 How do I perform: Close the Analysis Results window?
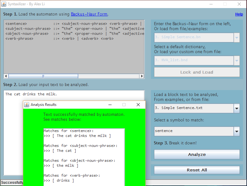pyautogui.click(x=138, y=105)
